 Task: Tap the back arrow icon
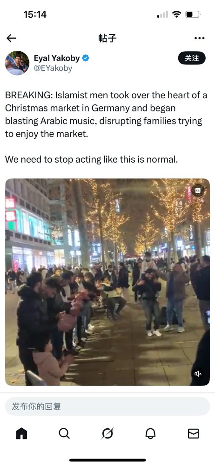[11, 38]
